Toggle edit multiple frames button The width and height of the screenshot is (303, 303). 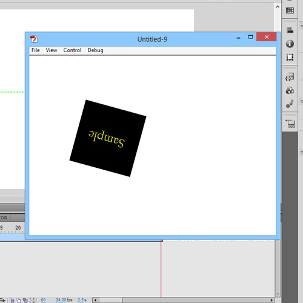click(x=25, y=301)
